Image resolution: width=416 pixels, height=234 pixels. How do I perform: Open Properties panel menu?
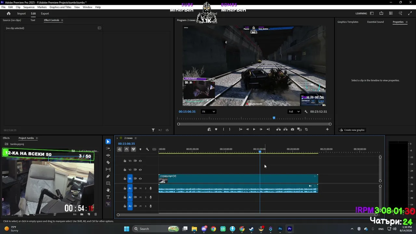click(407, 22)
